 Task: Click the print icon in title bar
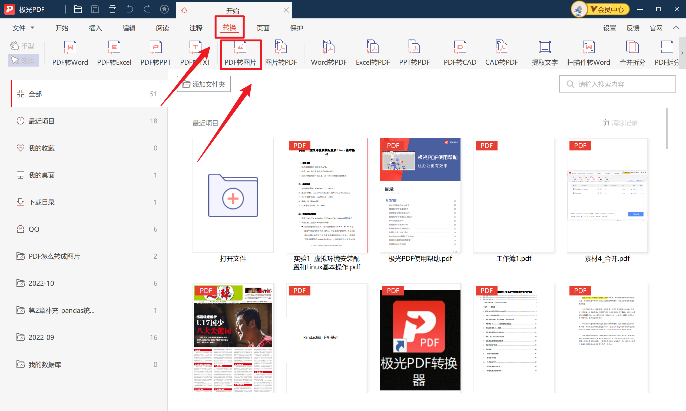(x=112, y=9)
